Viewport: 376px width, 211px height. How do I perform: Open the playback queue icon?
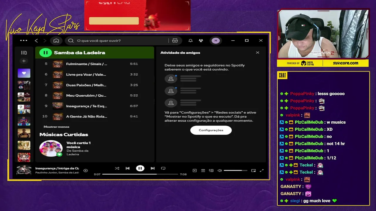pyautogui.click(x=203, y=171)
